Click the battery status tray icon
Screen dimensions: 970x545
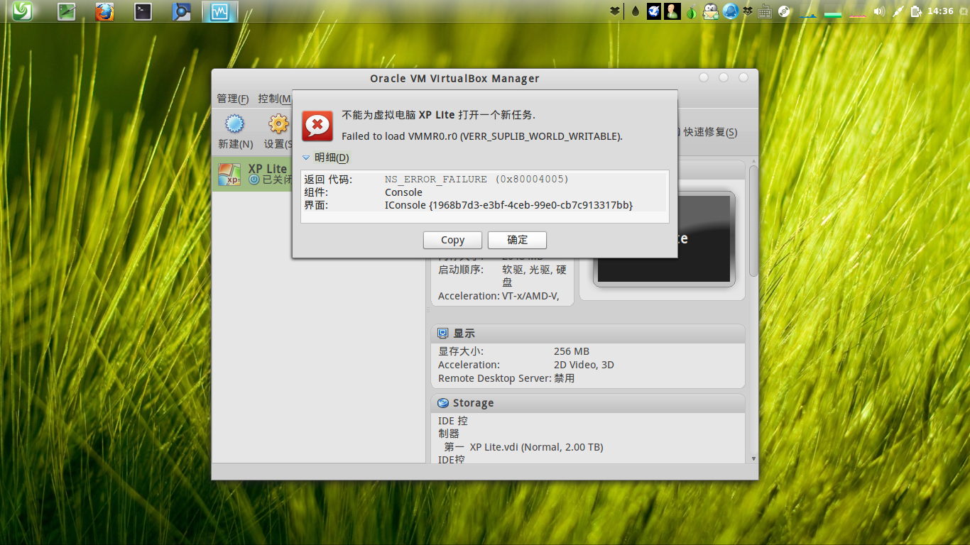(916, 11)
